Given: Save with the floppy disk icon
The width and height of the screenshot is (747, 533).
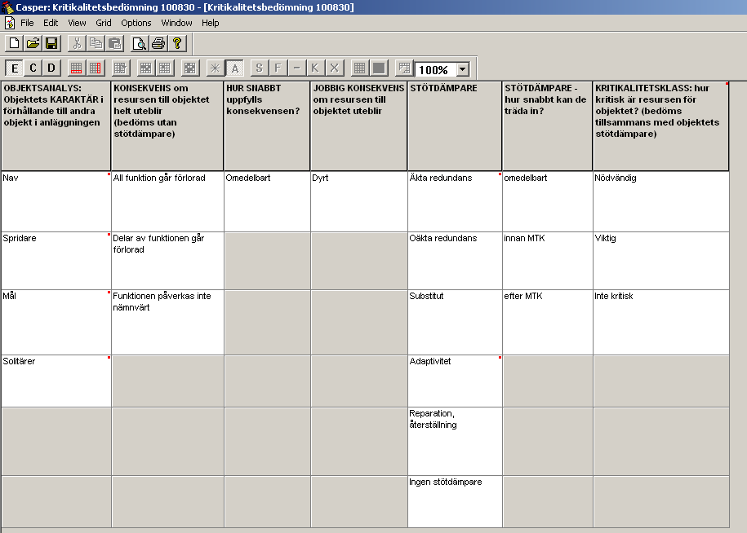Looking at the screenshot, I should pyautogui.click(x=51, y=43).
